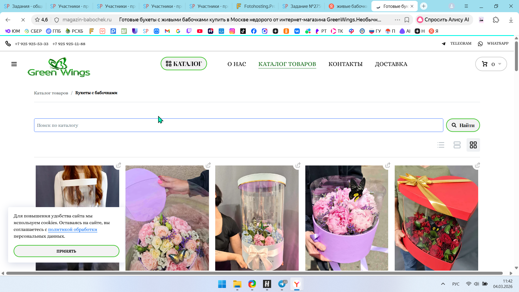The width and height of the screenshot is (519, 292).
Task: Select the grid view layout icon
Action: click(473, 145)
